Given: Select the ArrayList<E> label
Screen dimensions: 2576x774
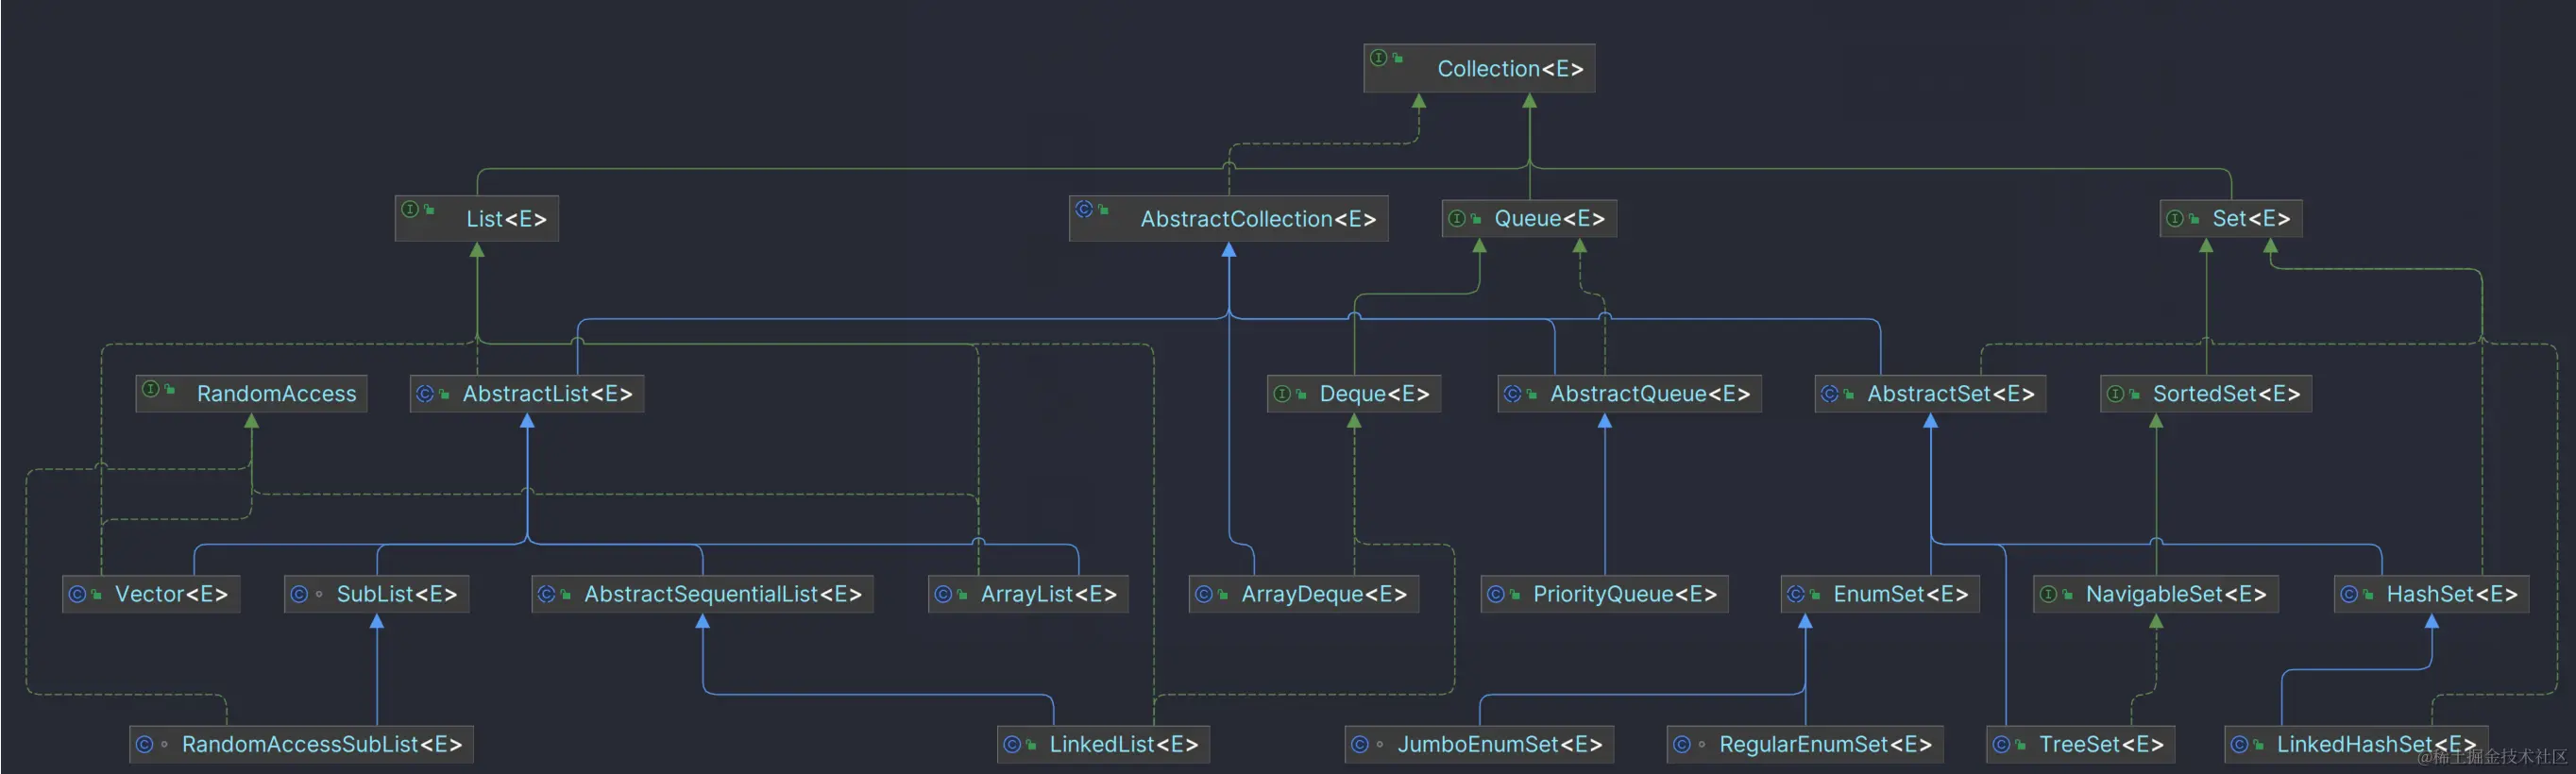Looking at the screenshot, I should tap(1048, 594).
